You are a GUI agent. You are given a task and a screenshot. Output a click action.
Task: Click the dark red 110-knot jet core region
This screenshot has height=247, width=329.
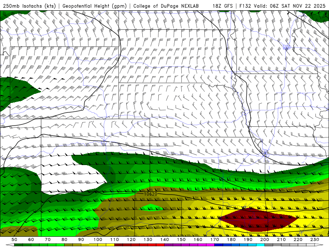tap(258, 219)
